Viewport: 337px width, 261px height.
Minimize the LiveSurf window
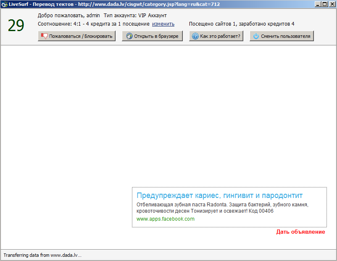pyautogui.click(x=318, y=4)
